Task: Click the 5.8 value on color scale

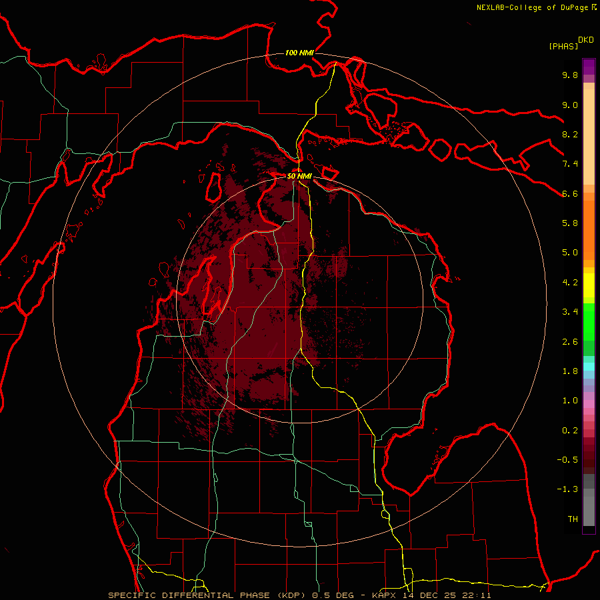Action: pos(570,223)
